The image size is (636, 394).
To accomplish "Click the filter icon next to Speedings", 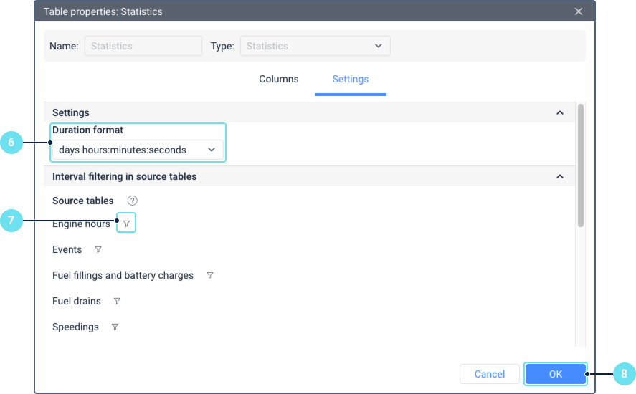I will click(115, 327).
